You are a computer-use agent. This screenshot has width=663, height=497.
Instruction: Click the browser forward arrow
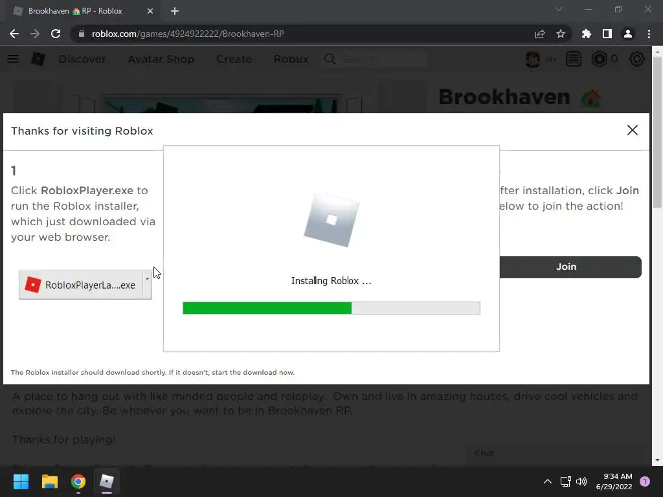click(35, 34)
